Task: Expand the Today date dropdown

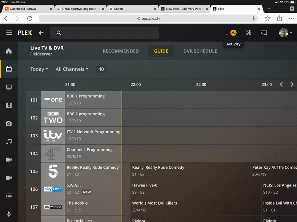Action: tap(39, 69)
